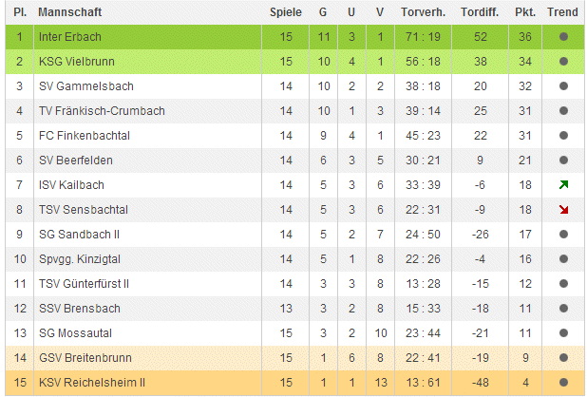Click the trend dot for FC Finkenbachtal
This screenshot has height=397, width=587.
pyautogui.click(x=563, y=136)
